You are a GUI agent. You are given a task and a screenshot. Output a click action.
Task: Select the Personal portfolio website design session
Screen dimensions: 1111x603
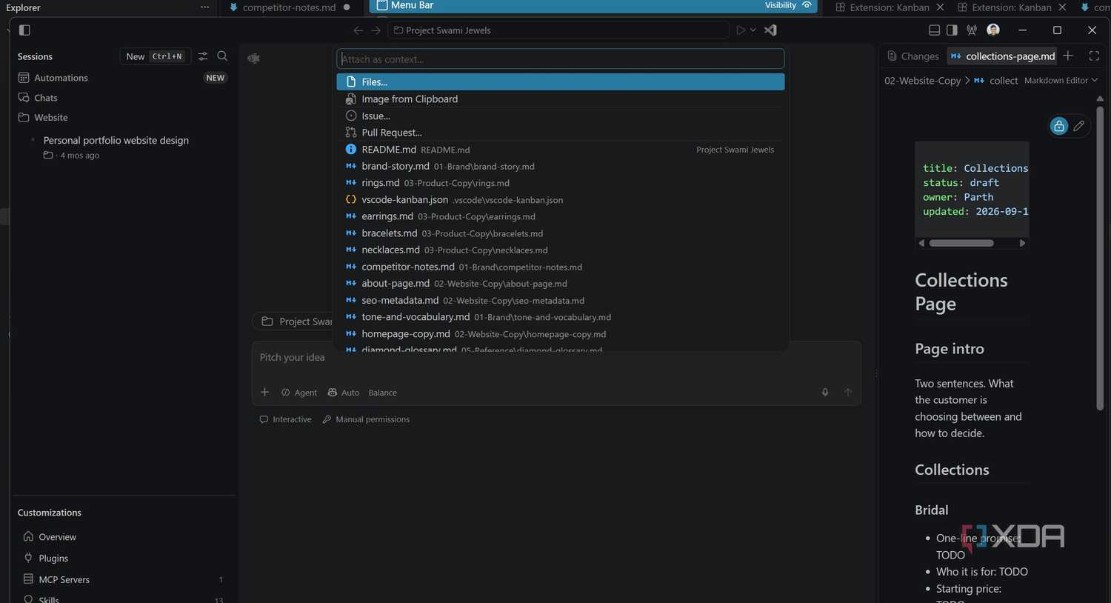pyautogui.click(x=116, y=140)
